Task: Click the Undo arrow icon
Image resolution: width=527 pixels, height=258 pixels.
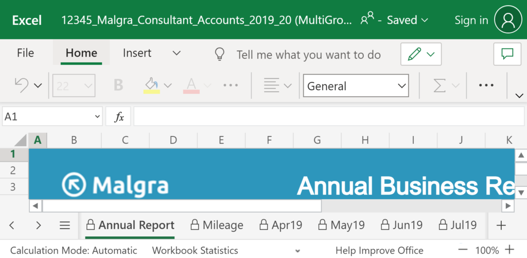Action: click(x=21, y=85)
